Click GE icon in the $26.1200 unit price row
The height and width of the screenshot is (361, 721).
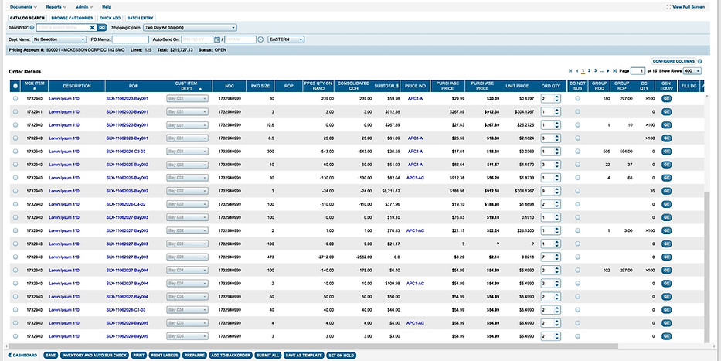click(666, 231)
